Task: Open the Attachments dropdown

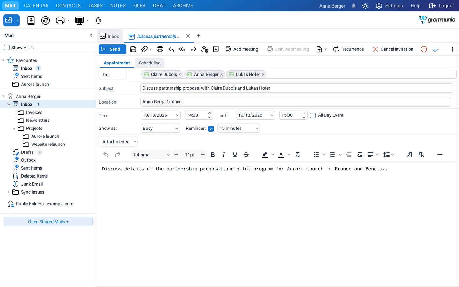Action: click(x=118, y=142)
